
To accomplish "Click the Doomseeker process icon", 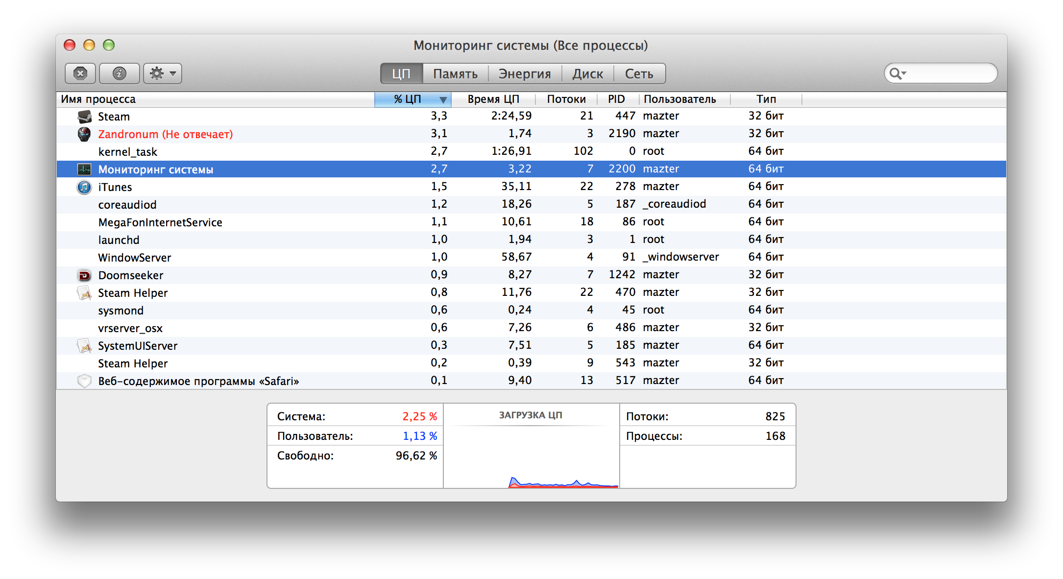I will (x=84, y=275).
